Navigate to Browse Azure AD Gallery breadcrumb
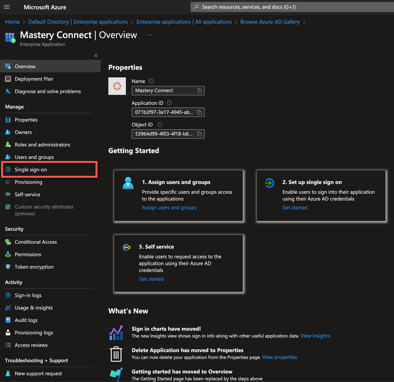394x382 pixels. pyautogui.click(x=270, y=22)
